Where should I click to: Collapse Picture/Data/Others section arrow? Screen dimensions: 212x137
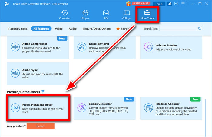click(43, 92)
